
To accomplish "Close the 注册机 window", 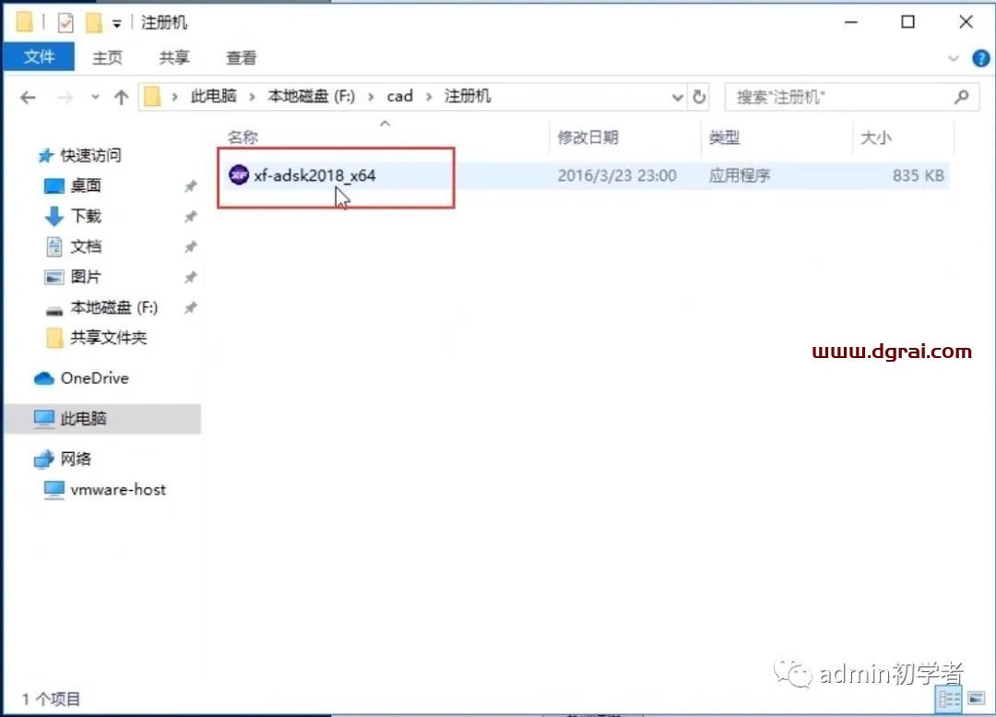I will [x=966, y=22].
